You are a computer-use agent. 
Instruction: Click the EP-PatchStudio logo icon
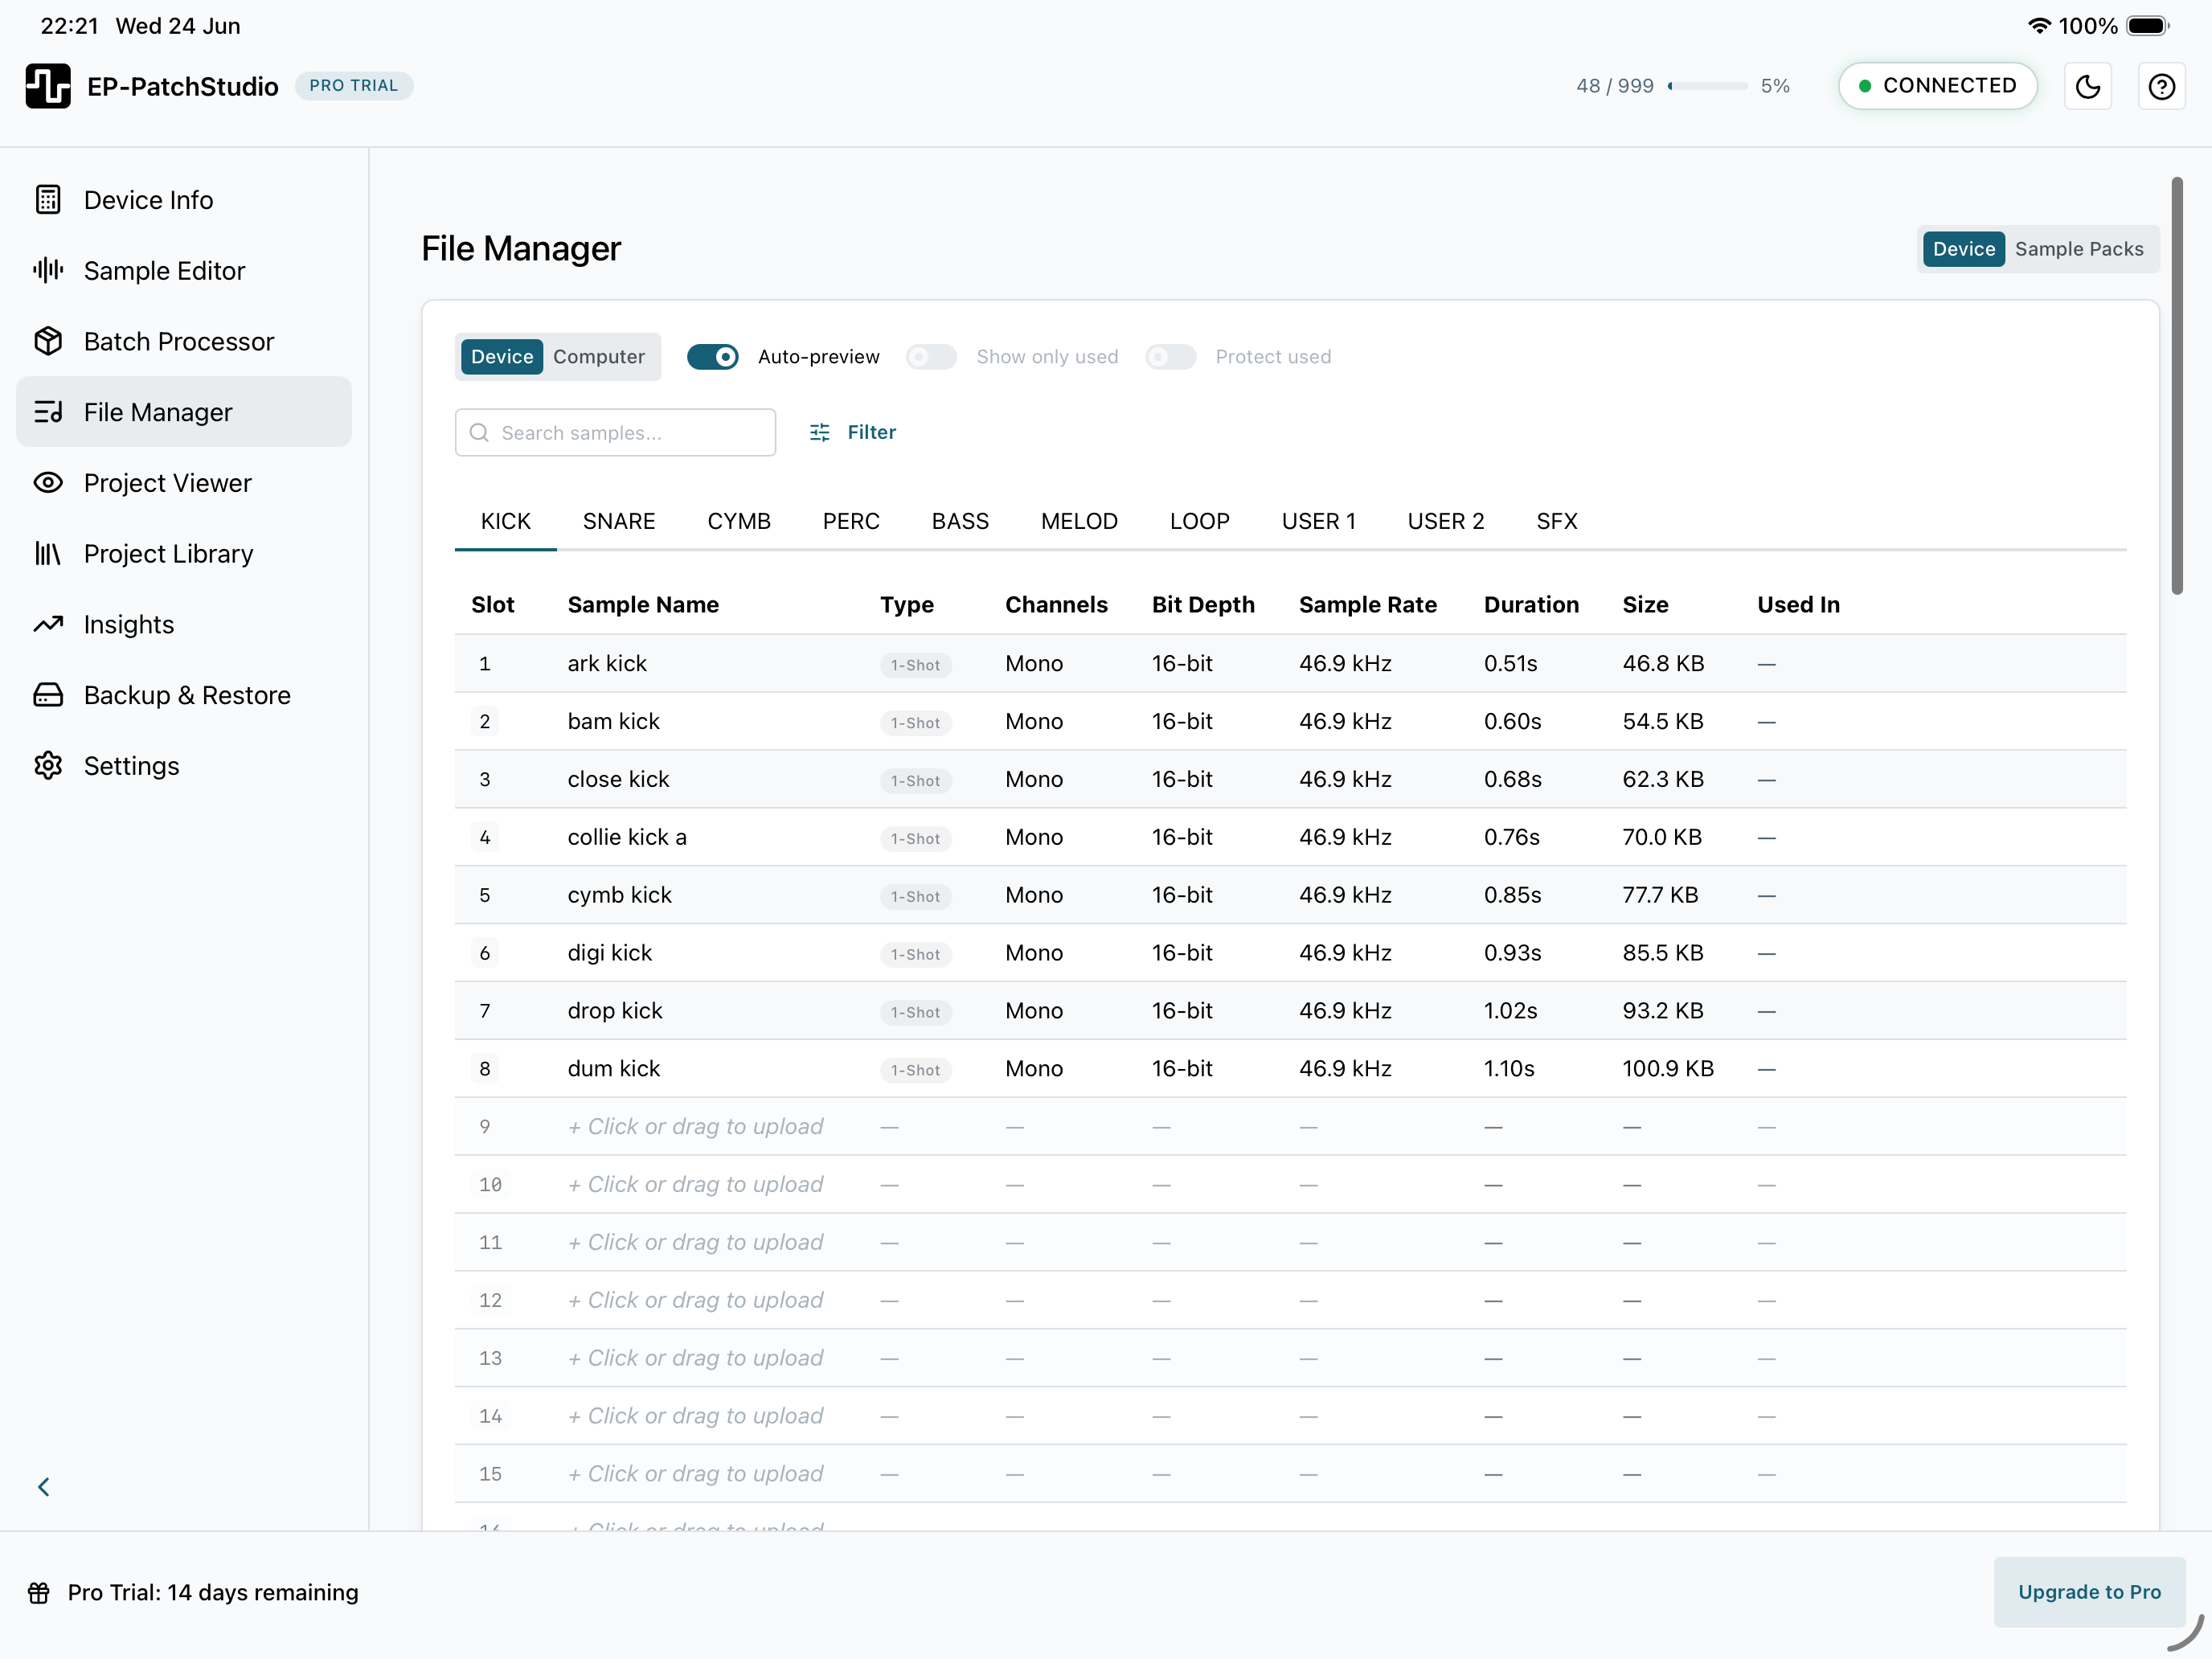[x=48, y=86]
